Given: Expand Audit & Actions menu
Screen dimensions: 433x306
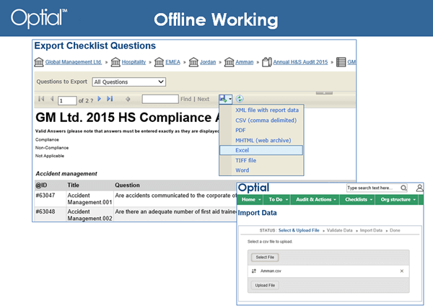Looking at the screenshot, I should [315, 199].
